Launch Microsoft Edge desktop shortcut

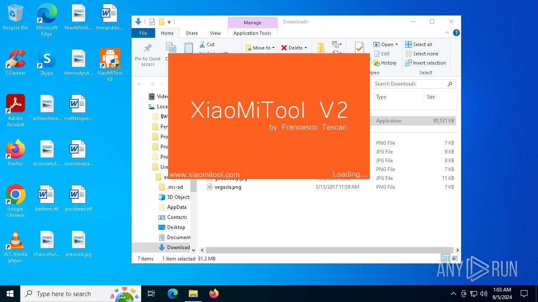click(x=47, y=20)
